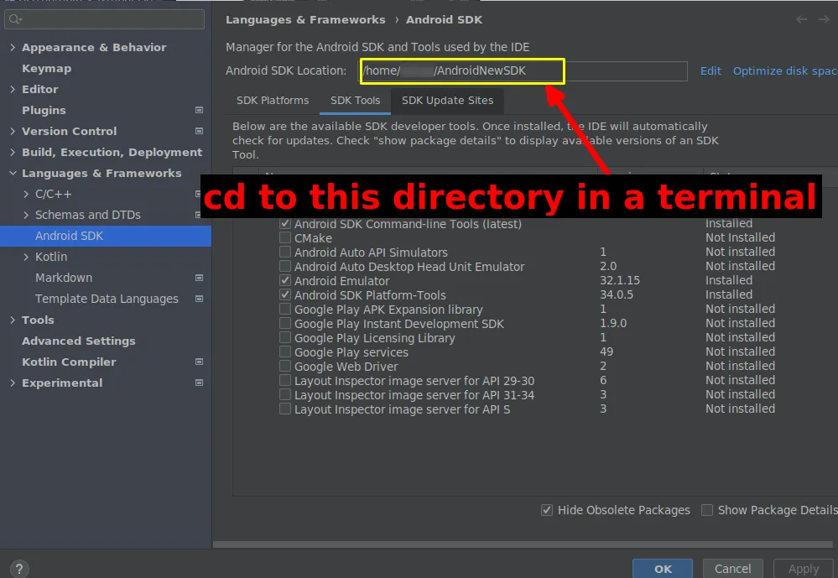Screen dimensions: 838x578
Task: Collapse Languages & Frameworks section
Action: (x=13, y=173)
